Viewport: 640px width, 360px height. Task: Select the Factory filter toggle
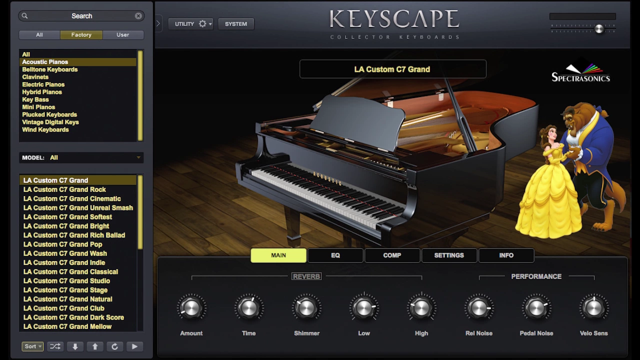[x=81, y=35]
